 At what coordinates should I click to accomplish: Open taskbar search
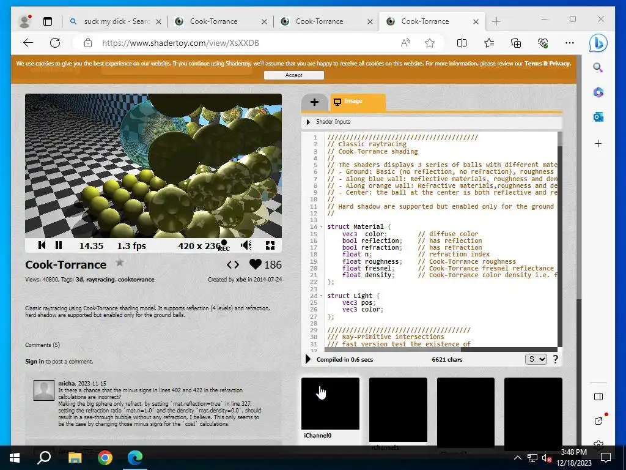[x=44, y=458]
